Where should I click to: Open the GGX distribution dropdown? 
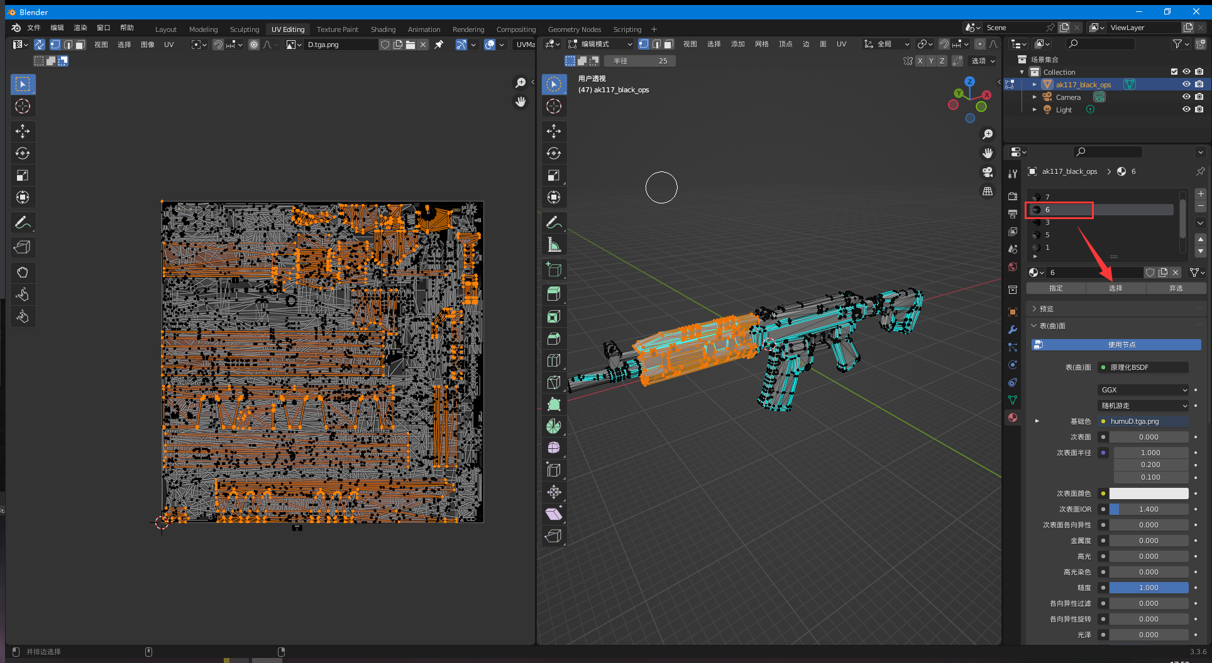[1143, 390]
